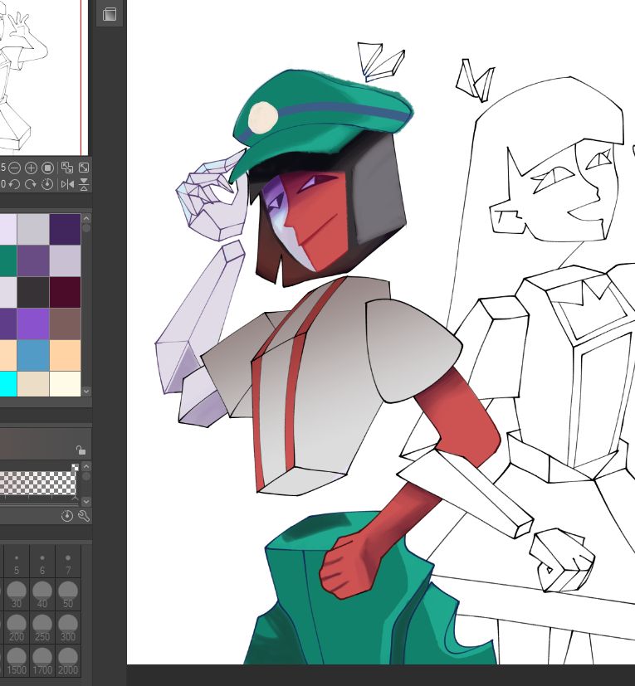Click the transparent color box above gradient bar

click(x=75, y=467)
